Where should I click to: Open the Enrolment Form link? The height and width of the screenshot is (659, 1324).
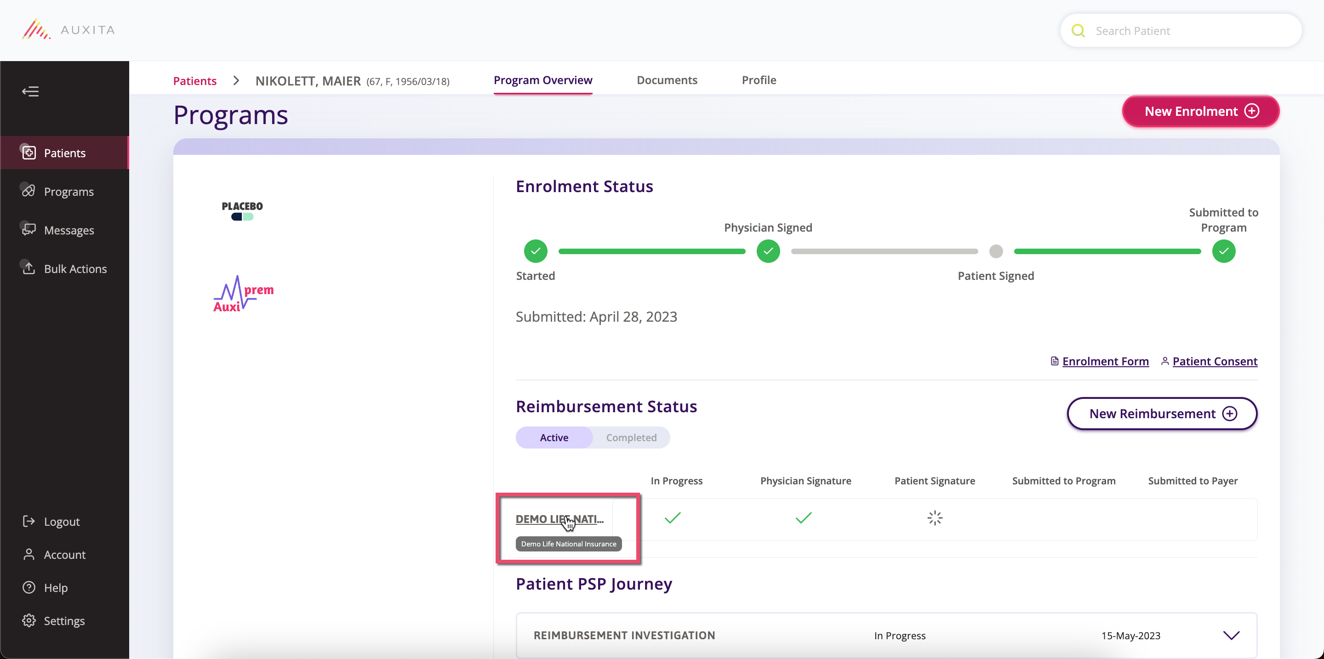coord(1106,361)
